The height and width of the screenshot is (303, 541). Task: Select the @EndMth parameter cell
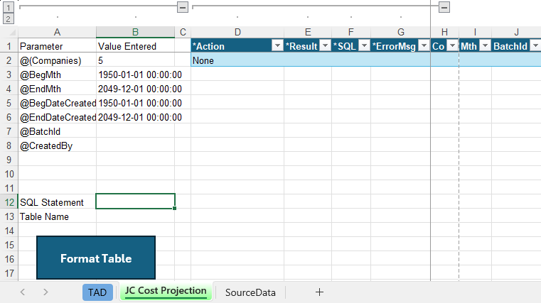tap(58, 89)
